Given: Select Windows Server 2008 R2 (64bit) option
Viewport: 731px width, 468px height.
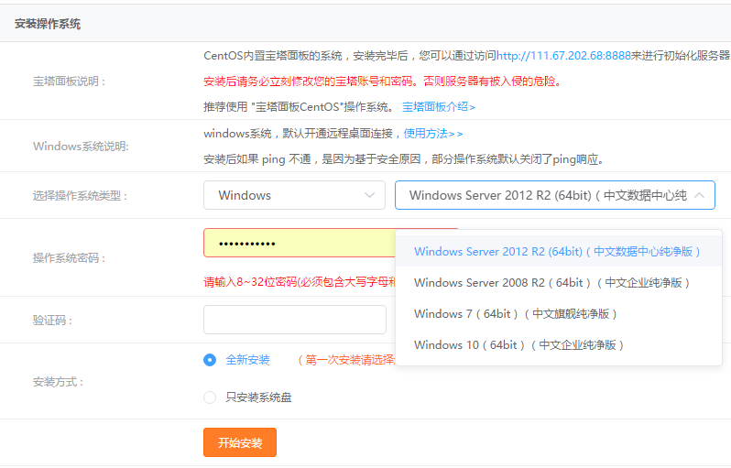Looking at the screenshot, I should [x=559, y=282].
